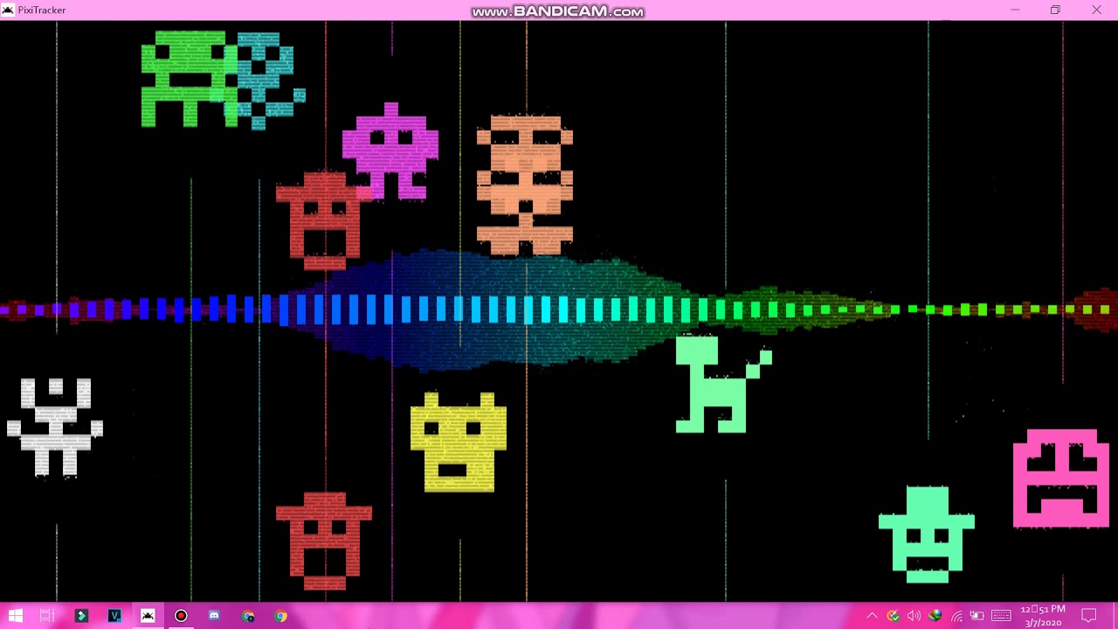Open the touch keyboard tray icon
Image resolution: width=1118 pixels, height=629 pixels.
point(1001,616)
